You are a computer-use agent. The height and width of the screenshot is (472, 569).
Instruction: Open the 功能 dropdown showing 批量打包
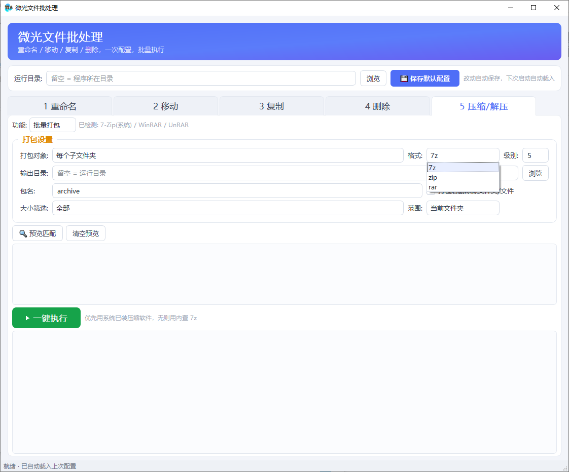tap(53, 125)
